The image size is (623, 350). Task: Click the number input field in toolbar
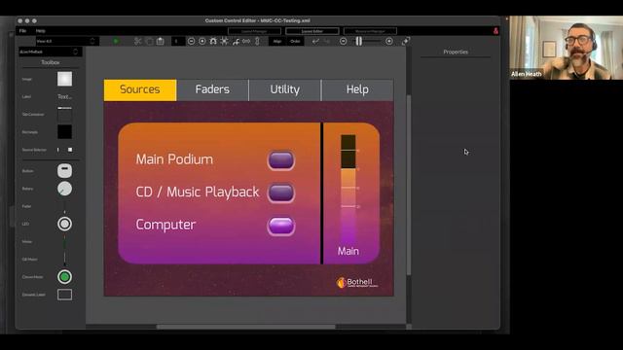click(177, 41)
